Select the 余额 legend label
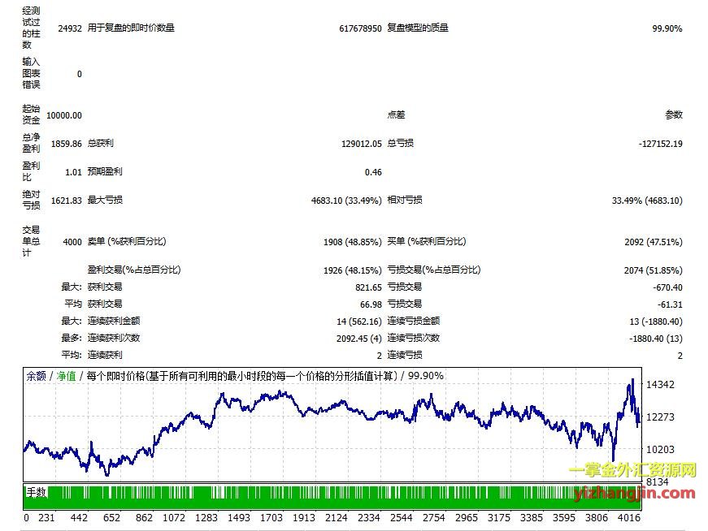 pos(36,376)
